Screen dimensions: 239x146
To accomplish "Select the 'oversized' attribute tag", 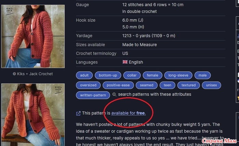I will pos(88,85).
